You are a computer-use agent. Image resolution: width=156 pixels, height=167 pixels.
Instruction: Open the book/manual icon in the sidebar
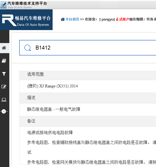tap(4, 61)
